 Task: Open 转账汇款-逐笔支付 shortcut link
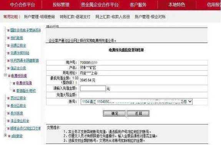(x=75, y=17)
